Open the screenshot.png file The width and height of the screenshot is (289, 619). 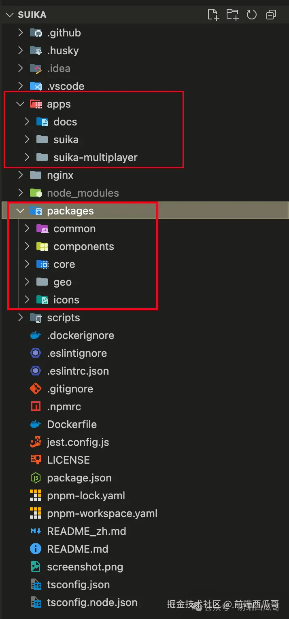pos(85,567)
